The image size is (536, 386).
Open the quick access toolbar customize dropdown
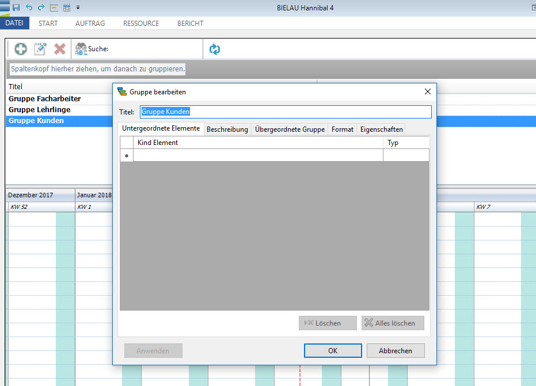click(x=78, y=7)
